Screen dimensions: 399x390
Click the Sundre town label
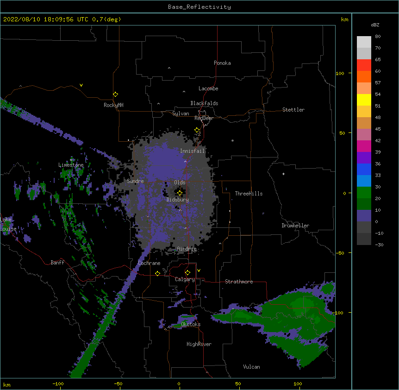(135, 181)
